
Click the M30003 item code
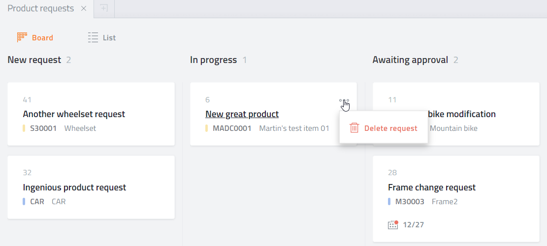(x=410, y=201)
